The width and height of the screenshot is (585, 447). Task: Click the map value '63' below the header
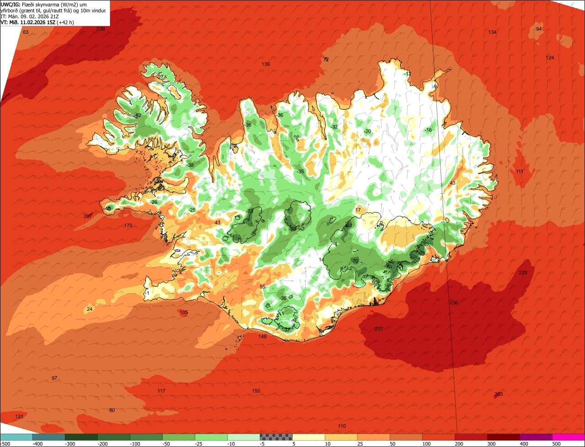(26, 32)
